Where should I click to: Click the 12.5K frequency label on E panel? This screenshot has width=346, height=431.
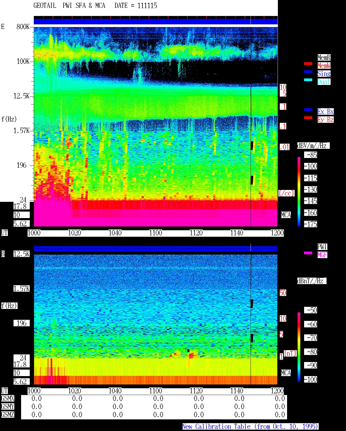point(22,96)
